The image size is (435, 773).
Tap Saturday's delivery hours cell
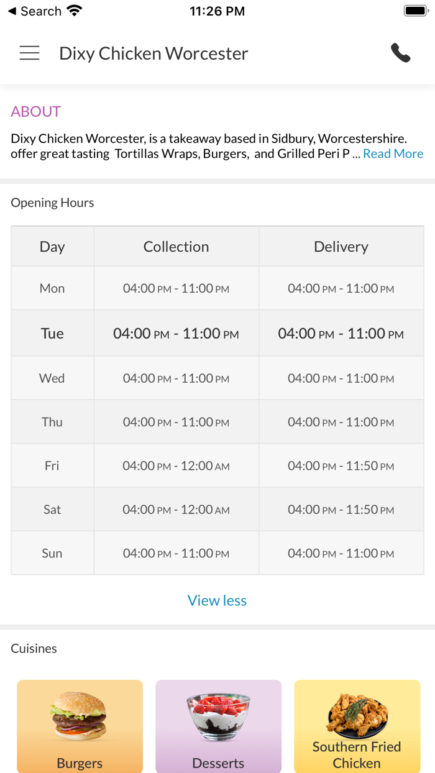pyautogui.click(x=341, y=510)
